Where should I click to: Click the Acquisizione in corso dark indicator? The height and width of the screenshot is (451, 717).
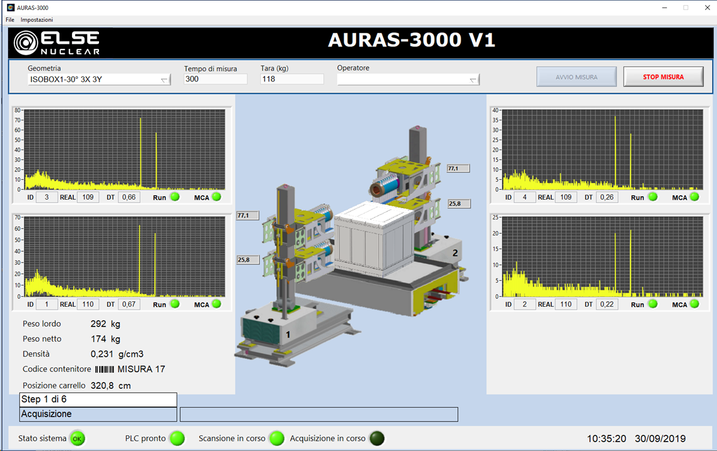pyautogui.click(x=377, y=438)
